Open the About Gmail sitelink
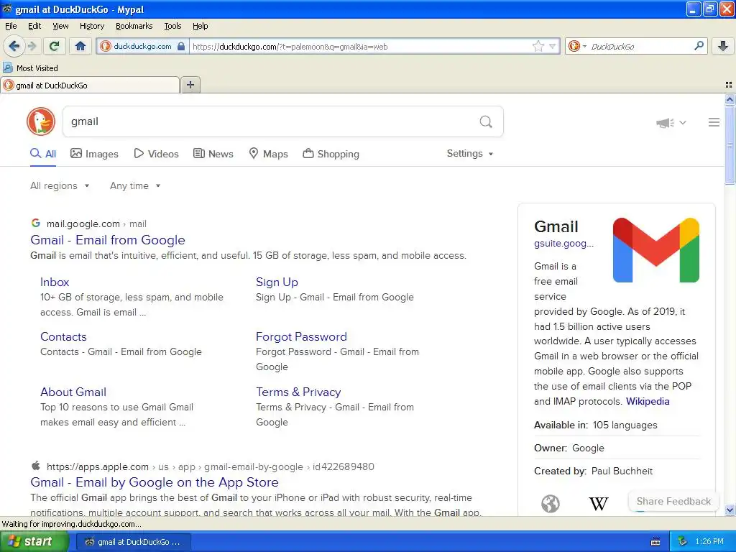This screenshot has height=552, width=736. 73,392
